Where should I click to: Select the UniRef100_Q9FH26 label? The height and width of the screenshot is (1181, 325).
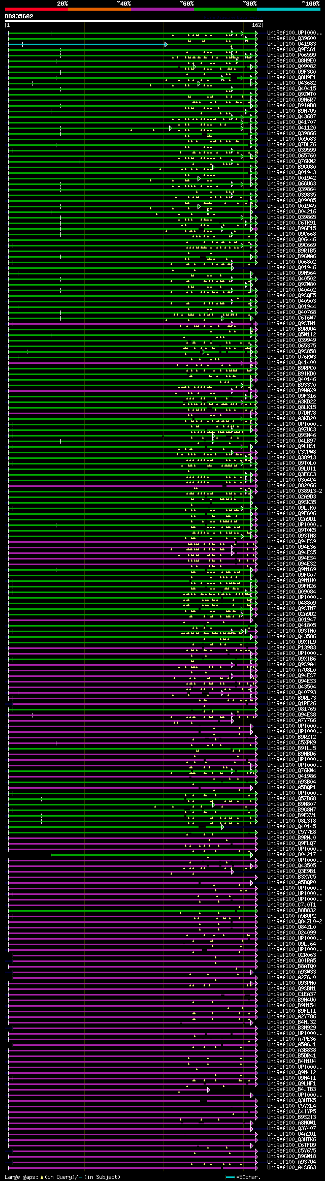(291, 586)
